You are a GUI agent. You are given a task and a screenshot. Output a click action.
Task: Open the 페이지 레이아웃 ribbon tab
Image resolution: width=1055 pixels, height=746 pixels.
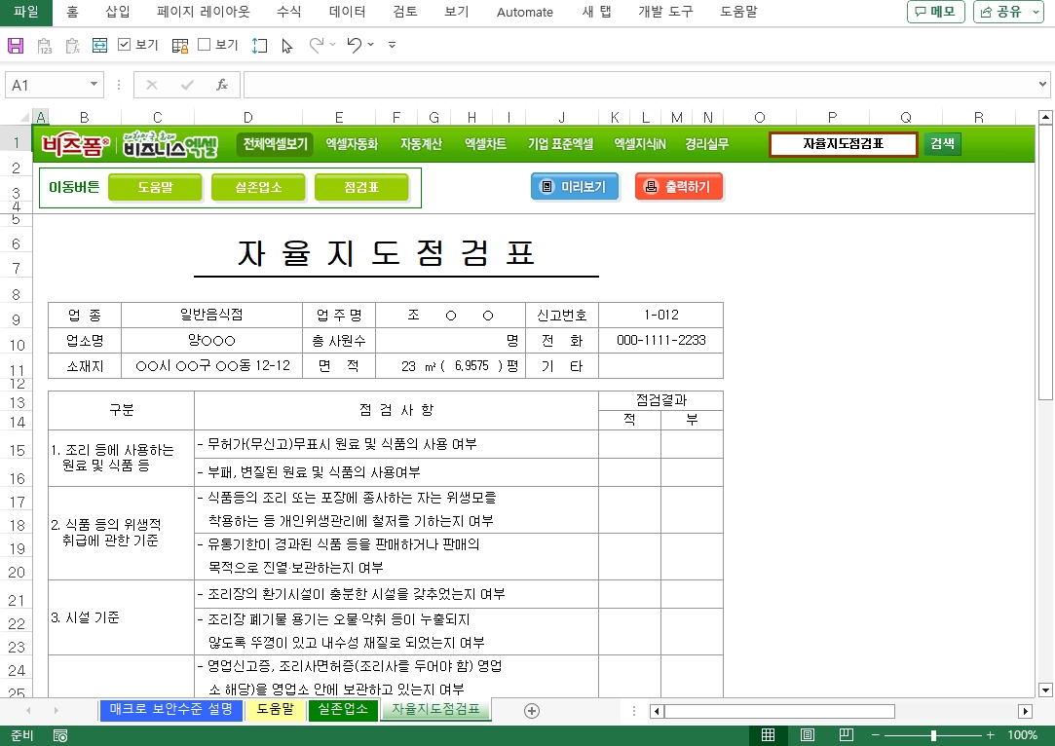203,12
